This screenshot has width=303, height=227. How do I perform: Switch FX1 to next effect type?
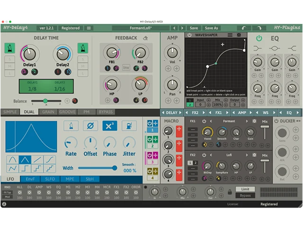[247, 121]
